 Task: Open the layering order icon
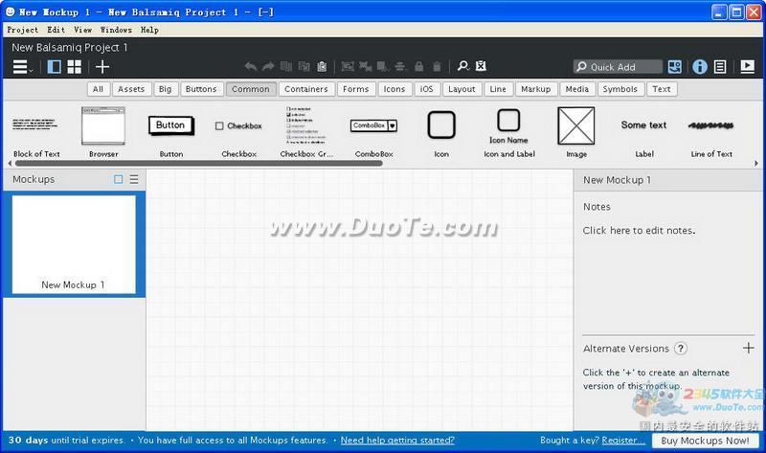[382, 66]
